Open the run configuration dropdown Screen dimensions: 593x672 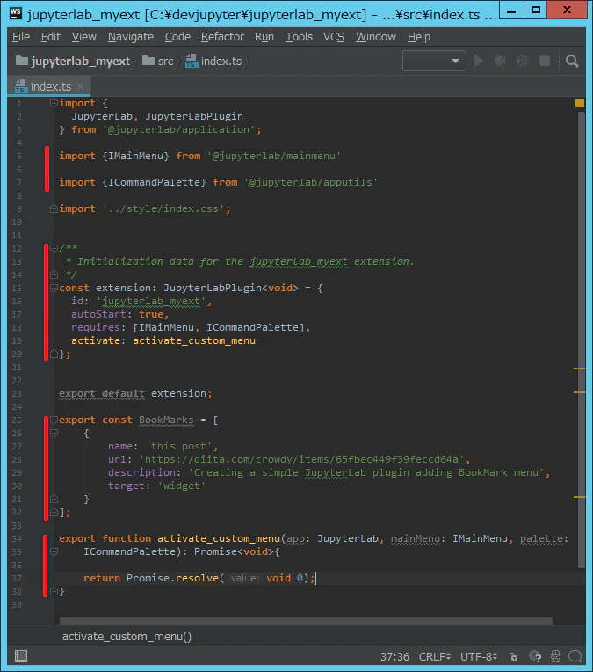tap(434, 61)
